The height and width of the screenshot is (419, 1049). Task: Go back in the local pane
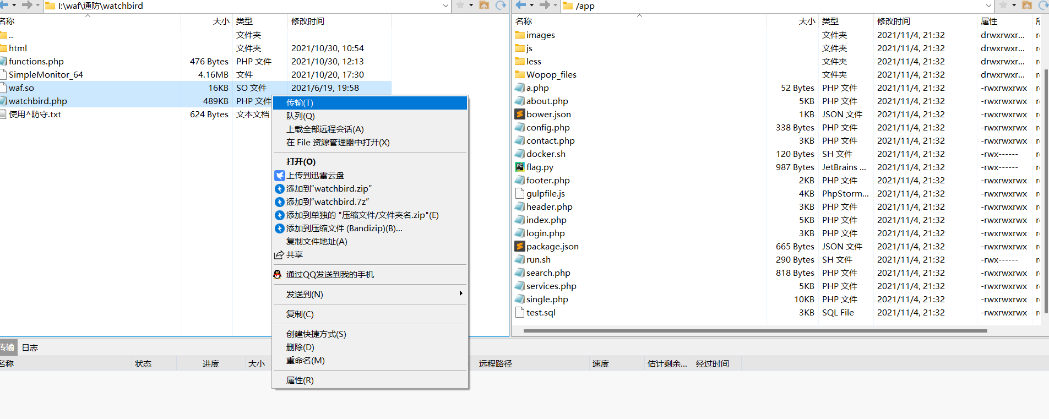click(x=4, y=5)
